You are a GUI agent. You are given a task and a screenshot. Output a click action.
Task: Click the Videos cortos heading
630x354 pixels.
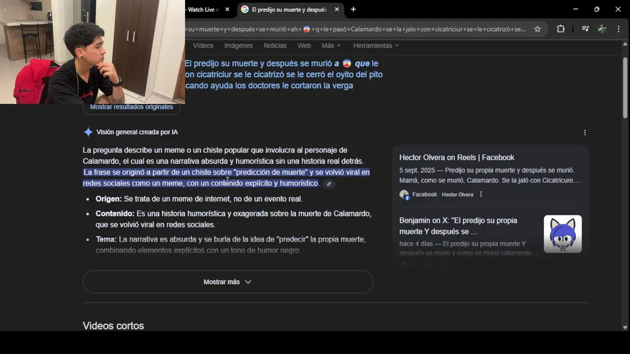point(113,325)
